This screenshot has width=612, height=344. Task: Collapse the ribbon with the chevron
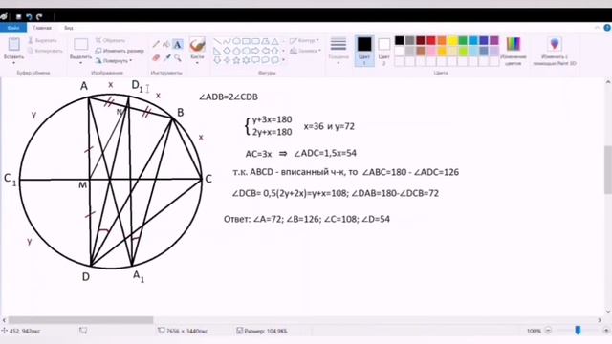[597, 28]
